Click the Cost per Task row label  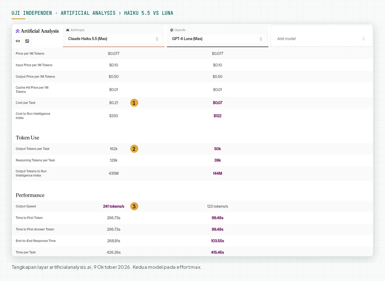point(26,103)
